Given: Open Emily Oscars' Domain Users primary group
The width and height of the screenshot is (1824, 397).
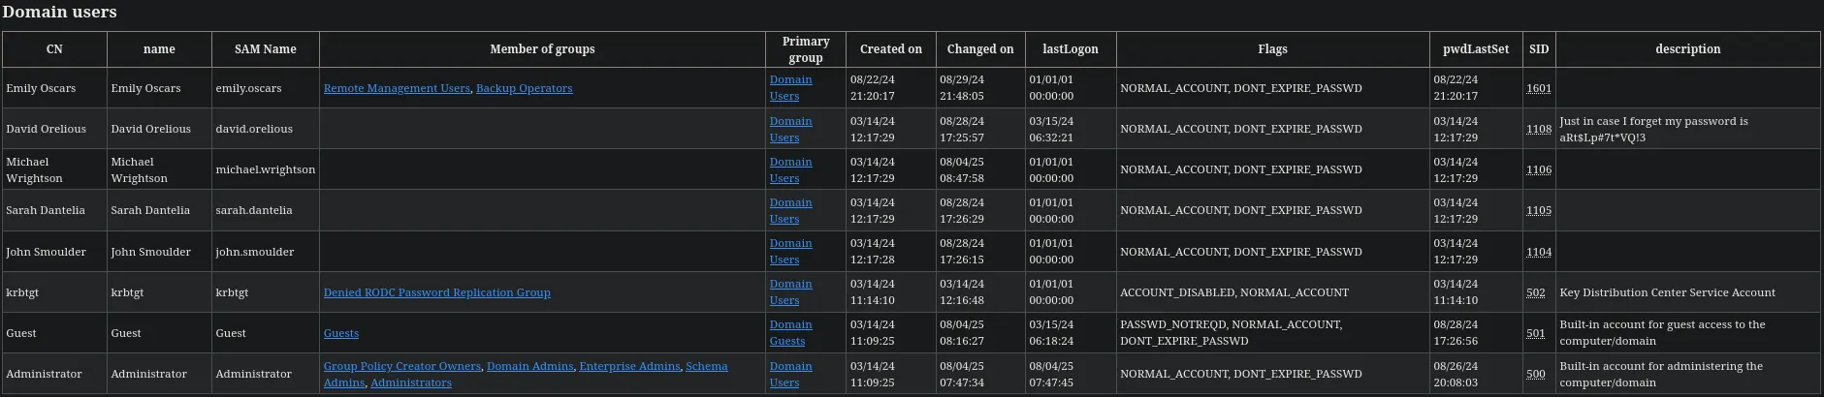Looking at the screenshot, I should (x=790, y=88).
